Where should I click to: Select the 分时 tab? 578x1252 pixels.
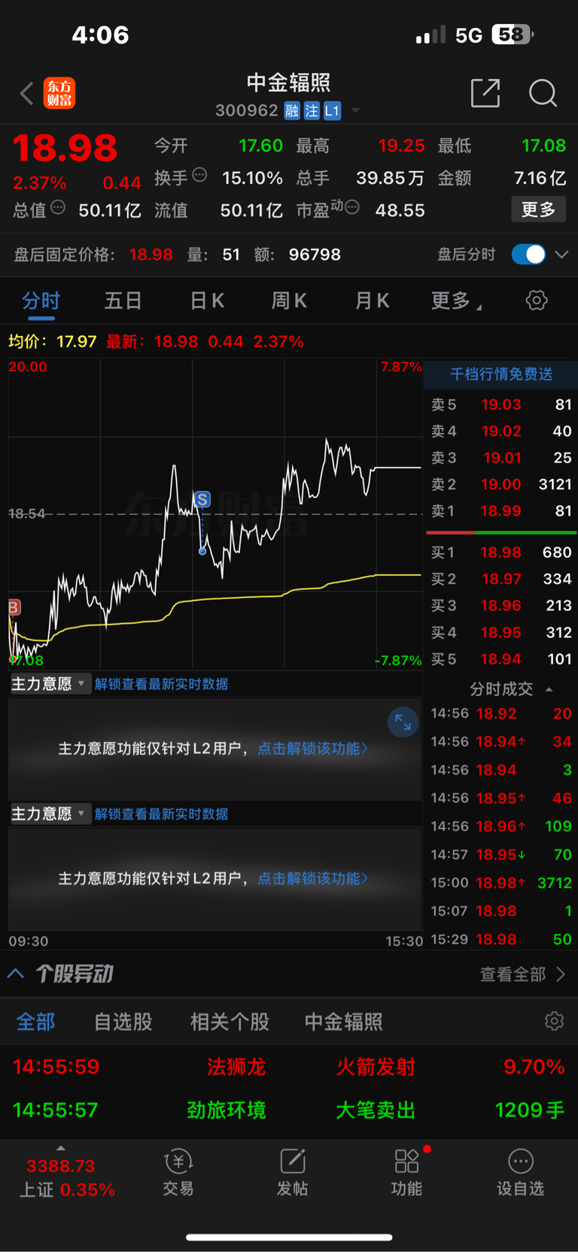tap(41, 301)
